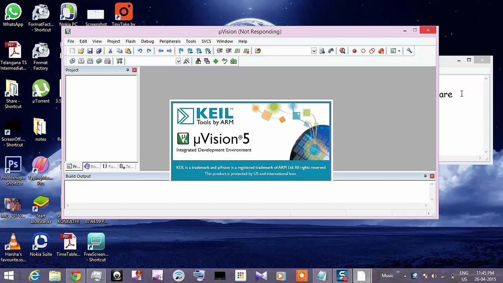503x283 pixels.
Task: Open the SVCS menu
Action: [206, 41]
